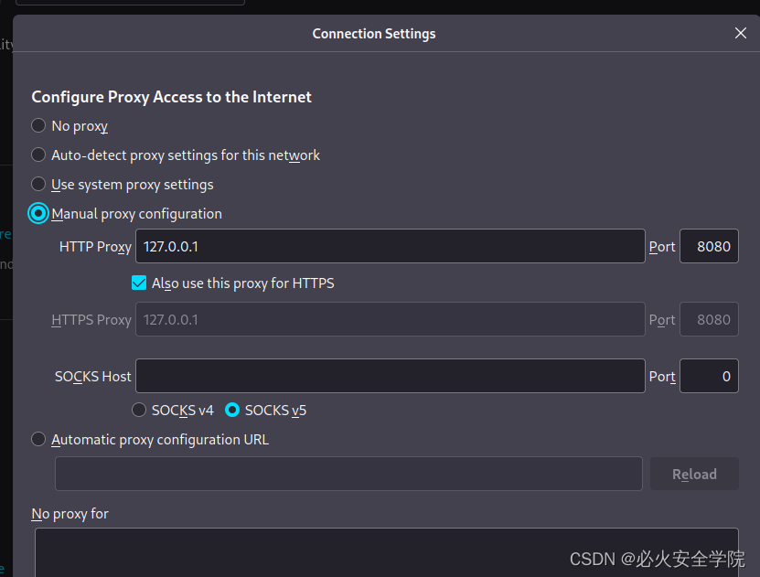The width and height of the screenshot is (760, 577).
Task: Close the Connection Settings dialog
Action: [x=741, y=34]
